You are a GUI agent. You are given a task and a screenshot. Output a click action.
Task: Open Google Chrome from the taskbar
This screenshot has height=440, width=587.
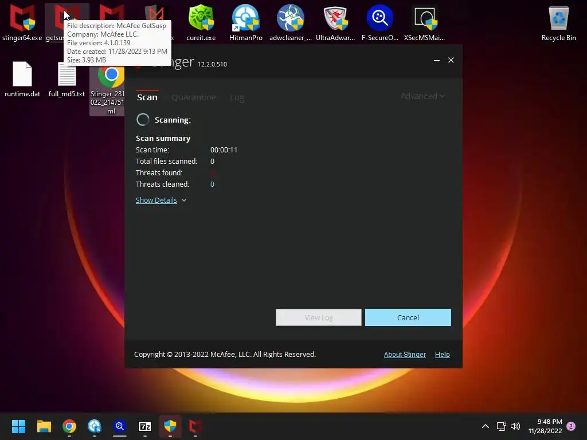click(x=69, y=426)
